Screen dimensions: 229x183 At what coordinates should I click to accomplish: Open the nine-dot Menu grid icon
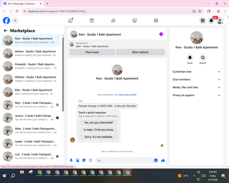(202, 21)
